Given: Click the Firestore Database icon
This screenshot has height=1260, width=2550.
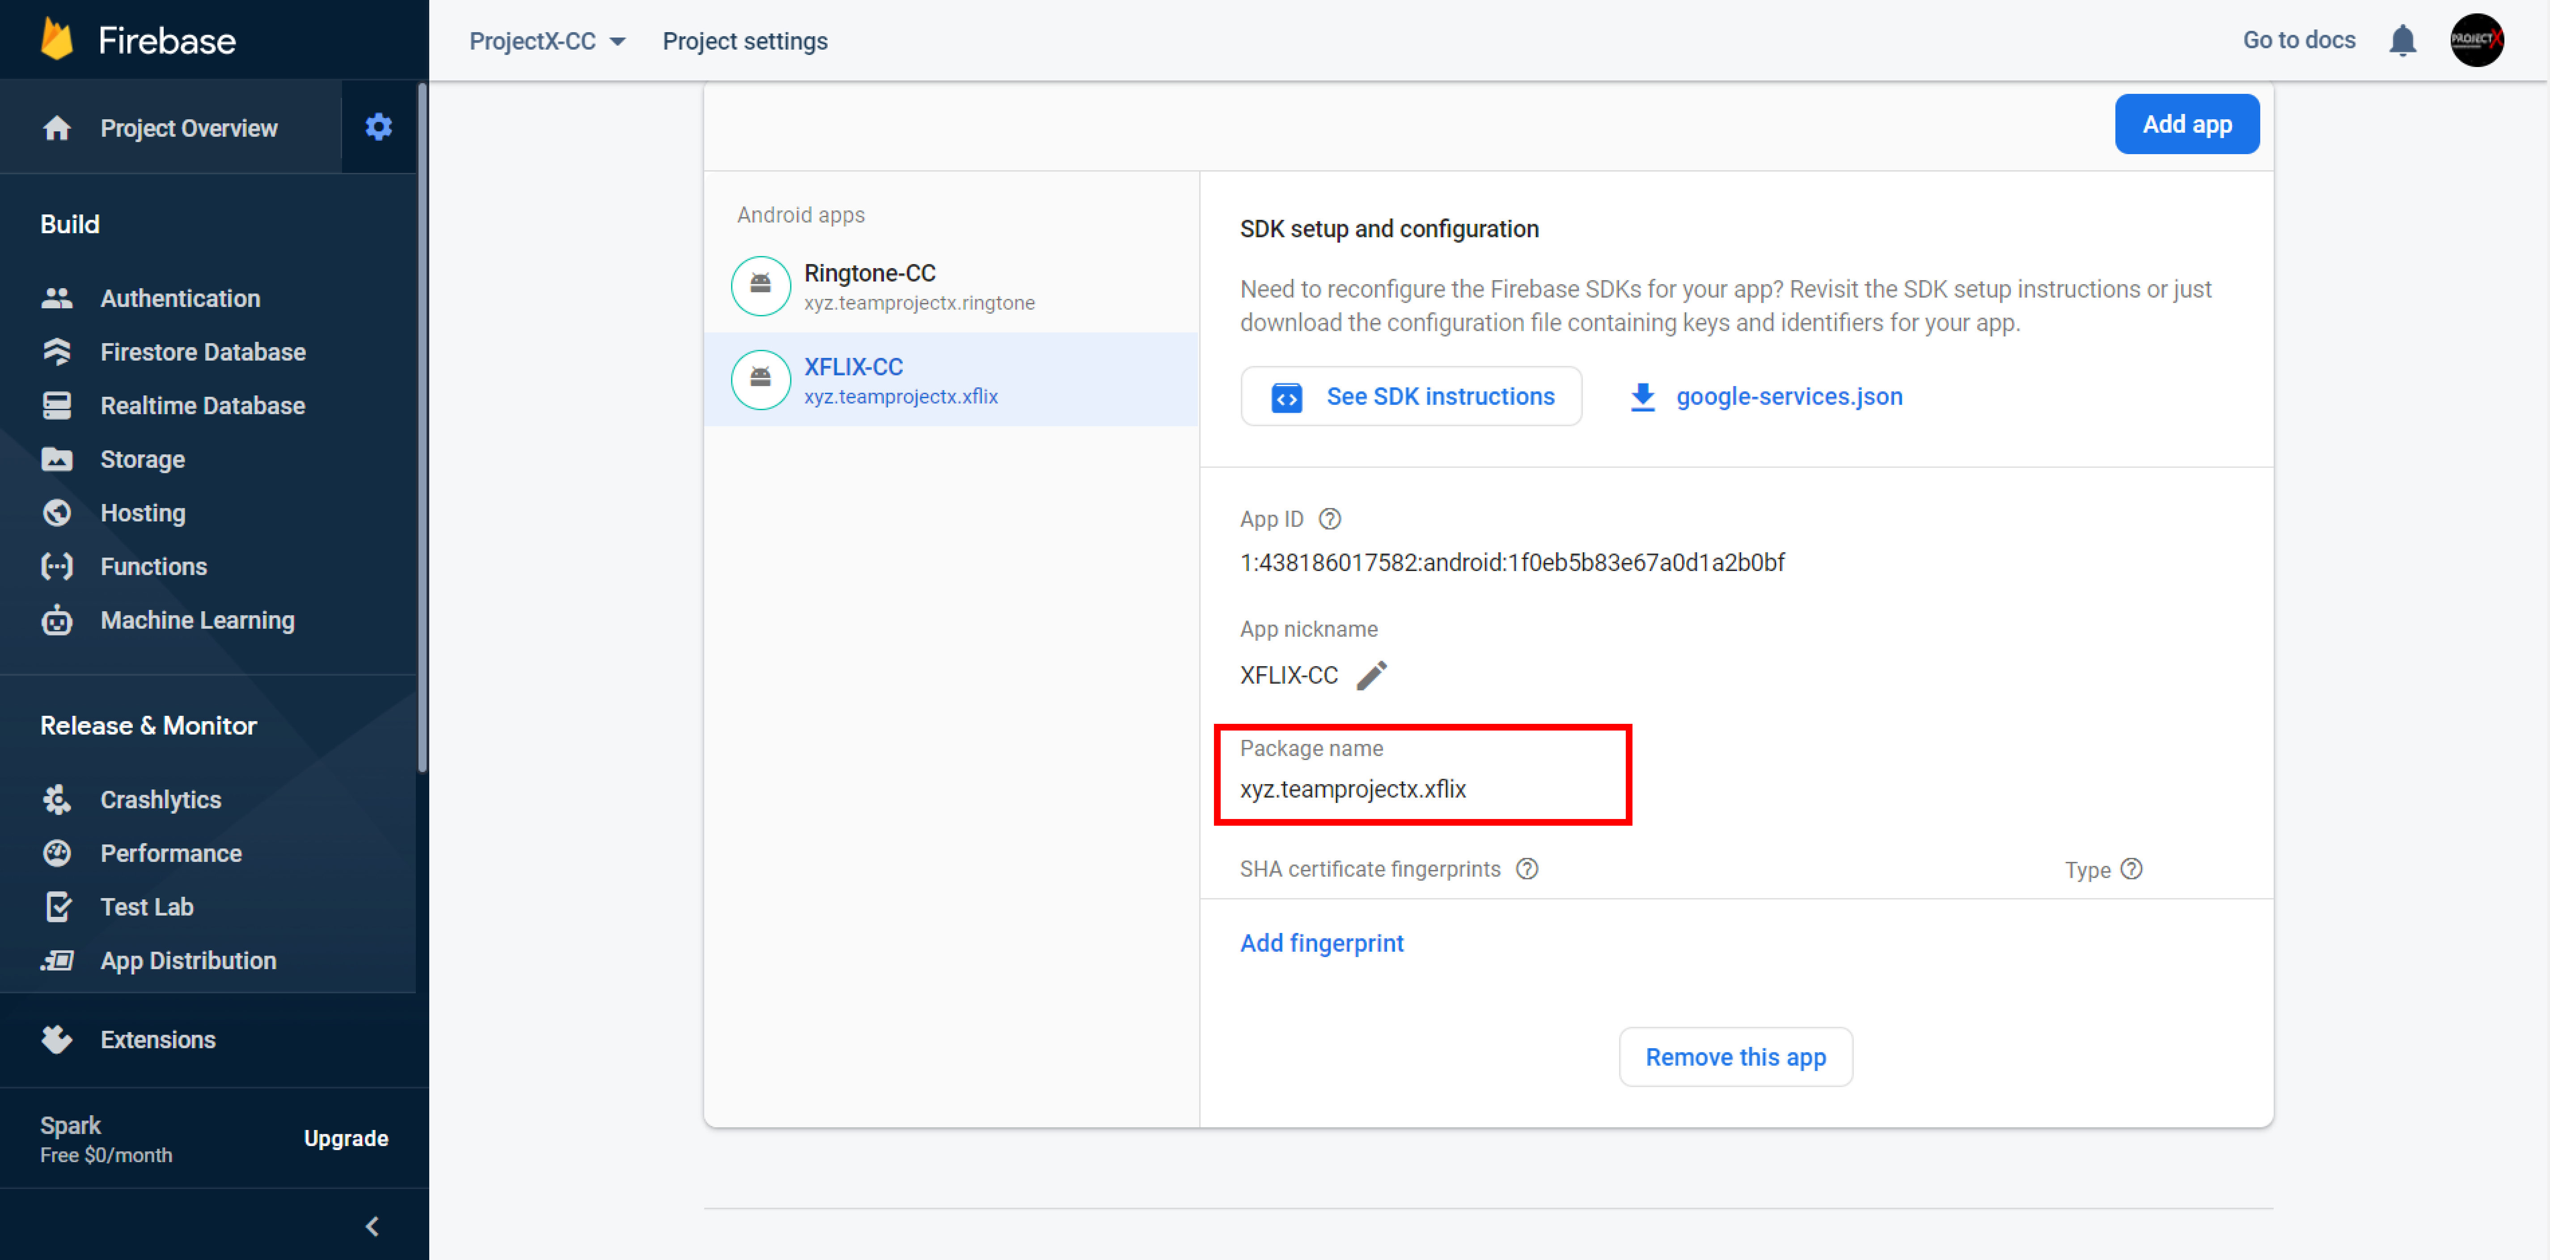Looking at the screenshot, I should click(x=57, y=351).
